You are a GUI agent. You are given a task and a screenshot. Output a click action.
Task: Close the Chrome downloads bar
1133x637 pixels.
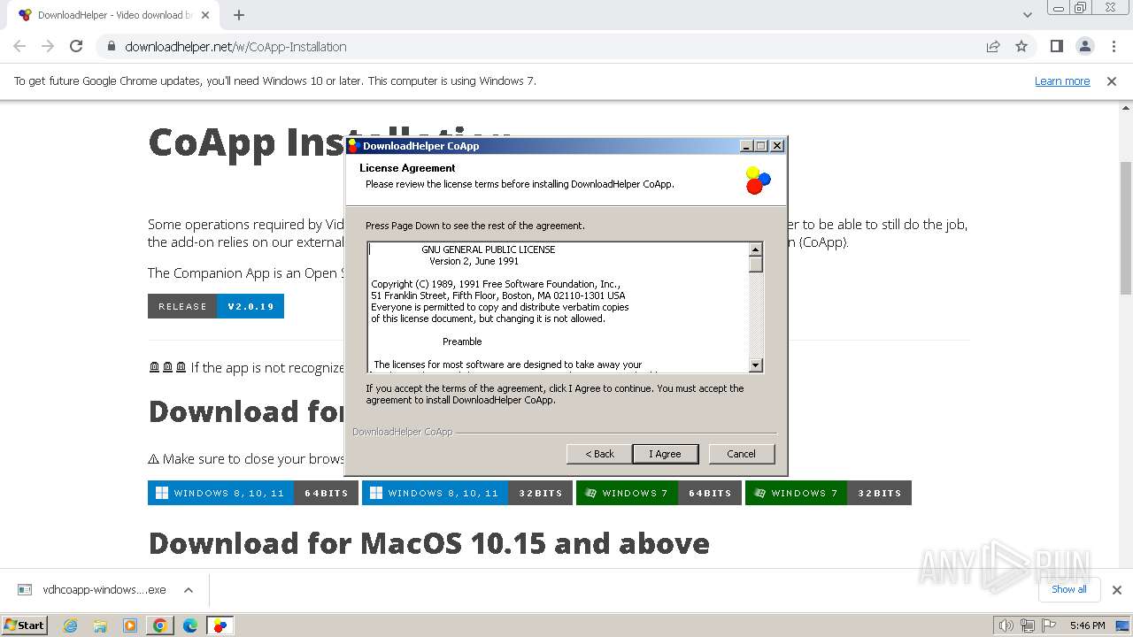coord(1117,590)
